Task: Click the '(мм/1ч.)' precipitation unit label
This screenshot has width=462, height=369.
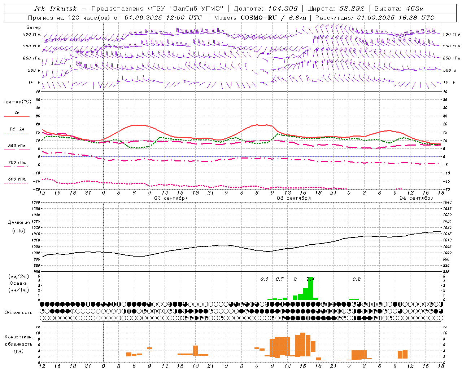Action: coord(19,290)
